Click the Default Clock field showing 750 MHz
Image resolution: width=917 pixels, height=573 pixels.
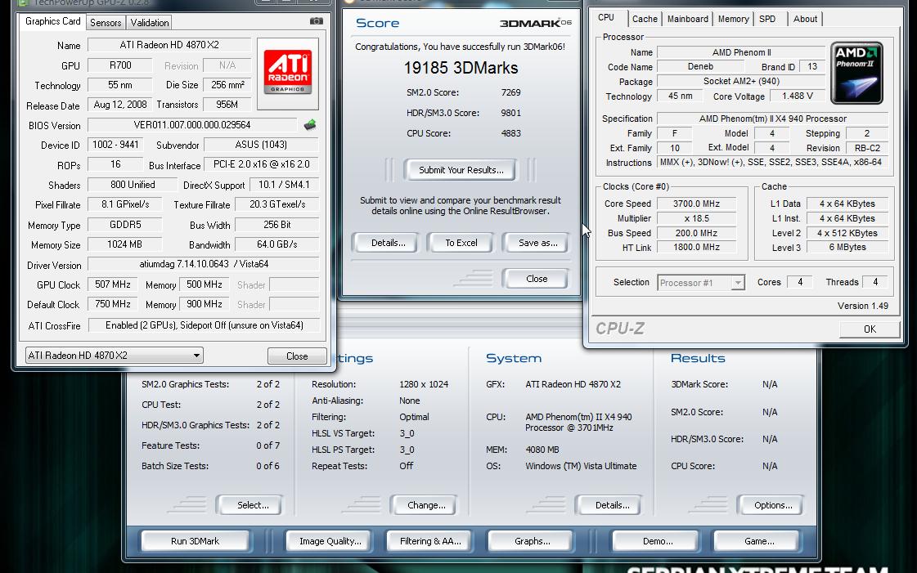113,304
